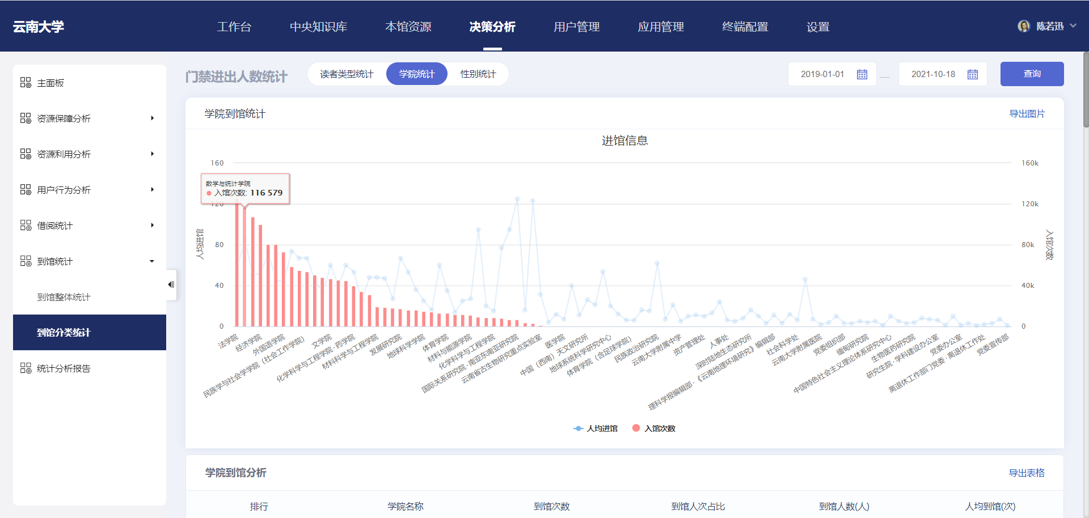Expand the 用户行为分析 submenu arrow
Screen dimensions: 1089x518
click(x=152, y=190)
